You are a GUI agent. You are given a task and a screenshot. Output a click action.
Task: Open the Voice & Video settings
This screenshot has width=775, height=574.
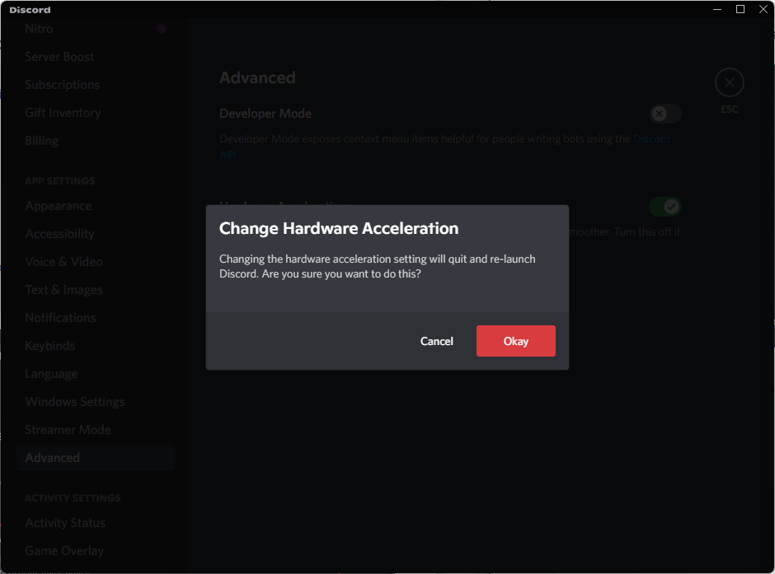[x=63, y=261]
